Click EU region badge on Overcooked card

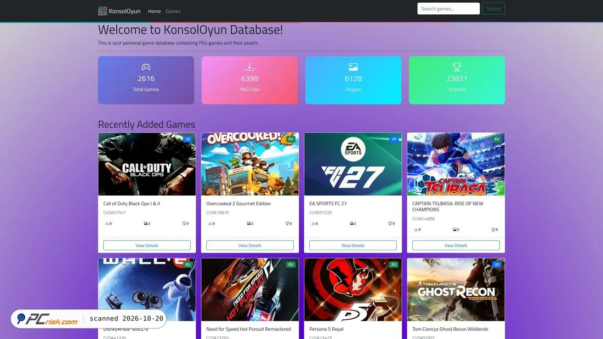[291, 139]
